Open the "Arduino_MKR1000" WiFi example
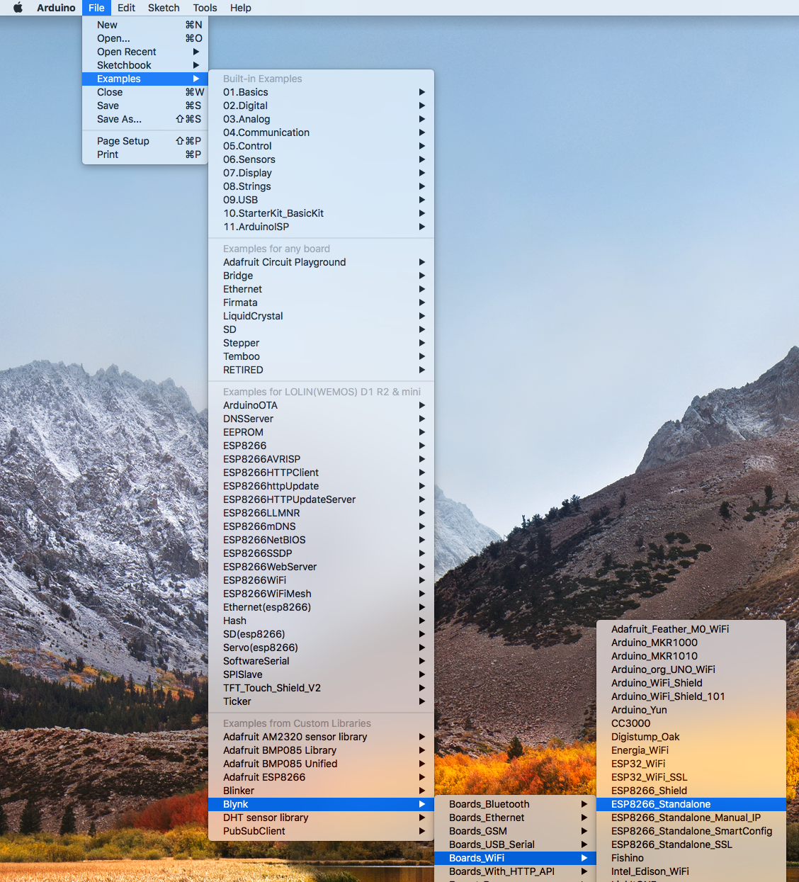 (653, 642)
